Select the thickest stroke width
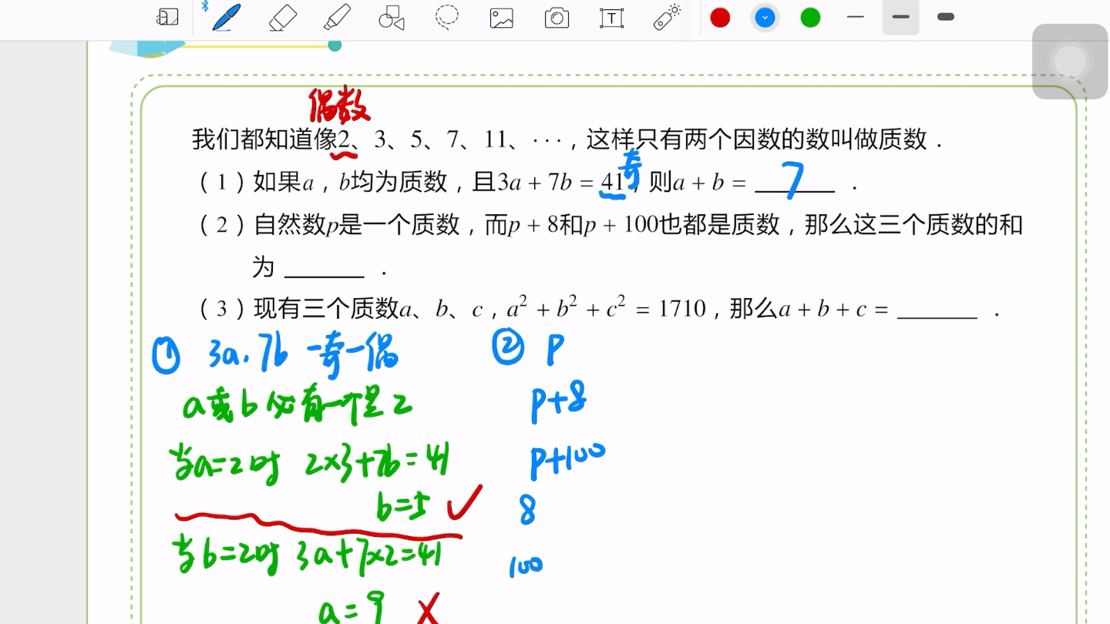Screen dimensions: 1110x624 click(946, 17)
